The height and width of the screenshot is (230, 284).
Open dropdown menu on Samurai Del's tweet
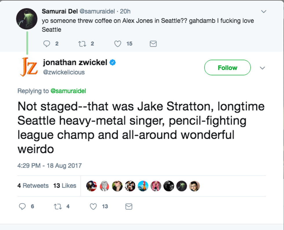(264, 11)
